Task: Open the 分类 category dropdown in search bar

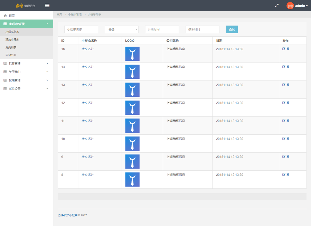Action: pos(121,29)
